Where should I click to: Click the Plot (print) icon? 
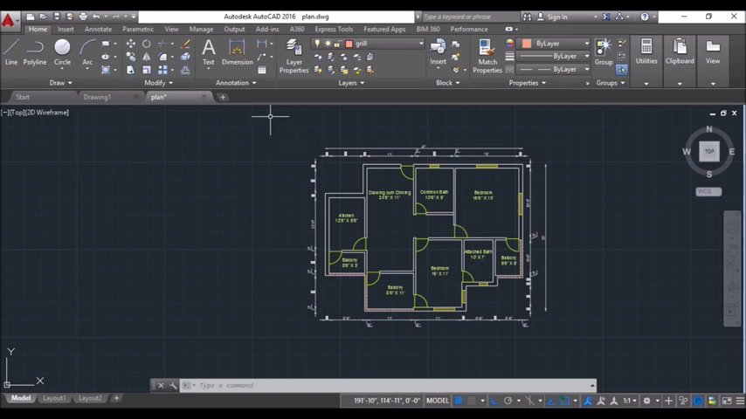click(x=83, y=17)
